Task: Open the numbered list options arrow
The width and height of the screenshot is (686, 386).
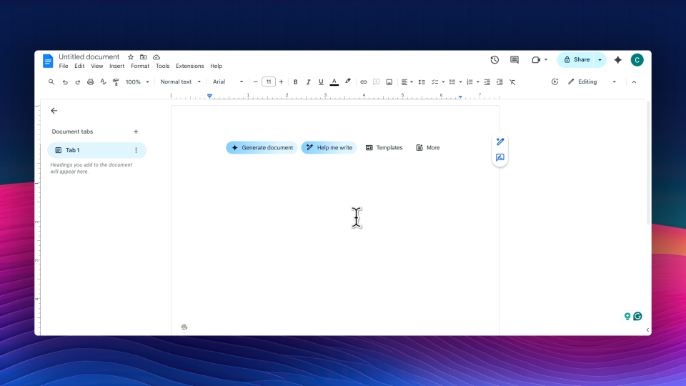Action: pos(478,81)
